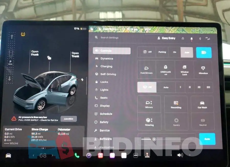Viewport: 230px width, 167px height.
Task: Adjust the display brightness slider
Action: click(167, 139)
